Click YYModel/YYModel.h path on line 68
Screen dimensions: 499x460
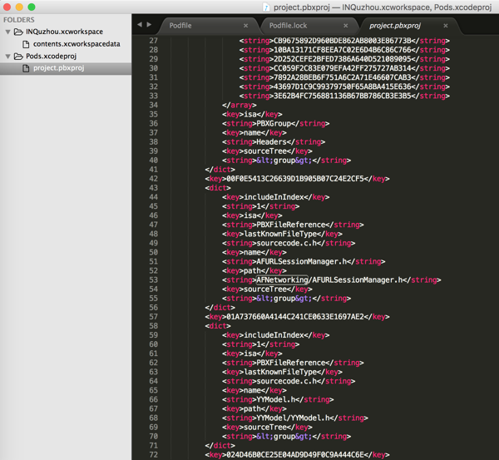293,418
